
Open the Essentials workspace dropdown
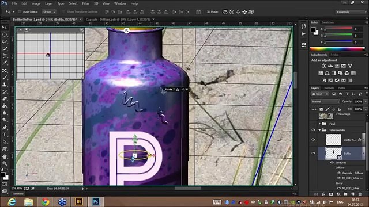click(351, 12)
